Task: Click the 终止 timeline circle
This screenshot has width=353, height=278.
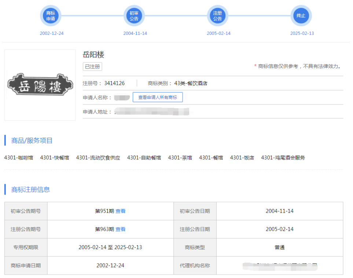Action: click(301, 16)
